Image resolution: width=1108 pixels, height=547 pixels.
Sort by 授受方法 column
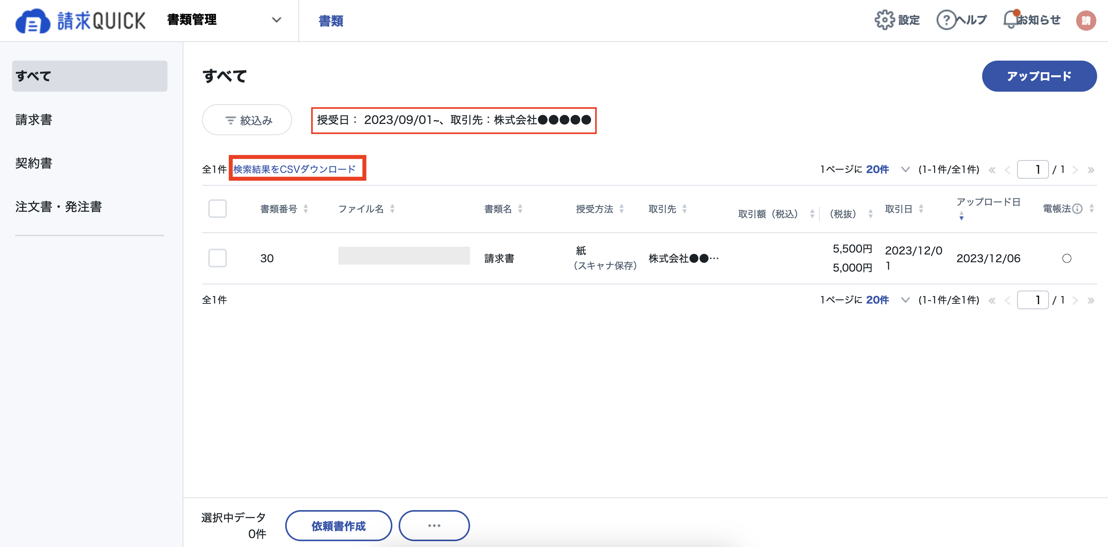tap(622, 209)
